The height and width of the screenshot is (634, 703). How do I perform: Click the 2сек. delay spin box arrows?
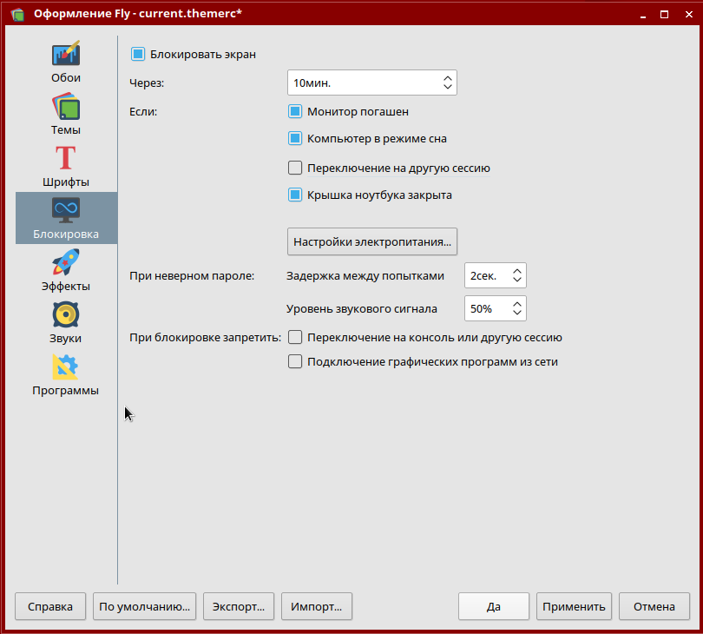click(516, 275)
